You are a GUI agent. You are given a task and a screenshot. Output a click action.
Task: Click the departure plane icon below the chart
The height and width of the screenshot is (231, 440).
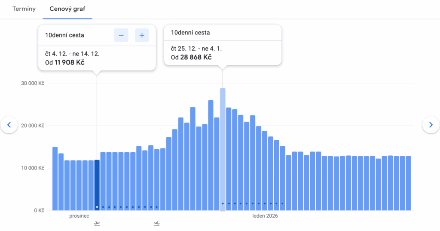[x=97, y=223]
